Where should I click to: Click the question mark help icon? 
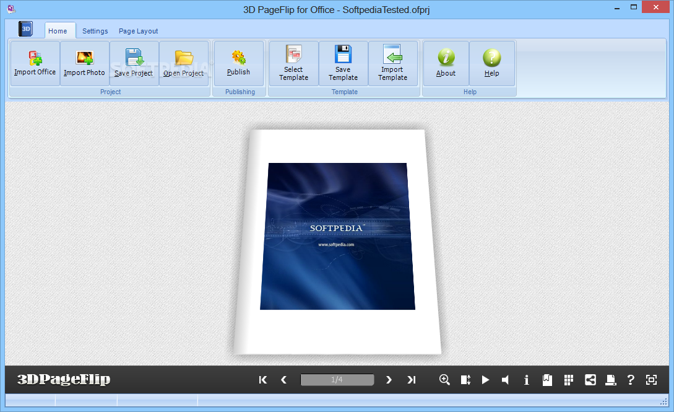[x=631, y=380]
